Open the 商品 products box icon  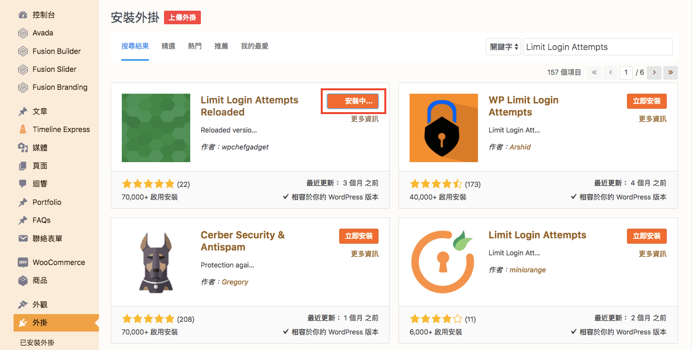[x=23, y=281]
